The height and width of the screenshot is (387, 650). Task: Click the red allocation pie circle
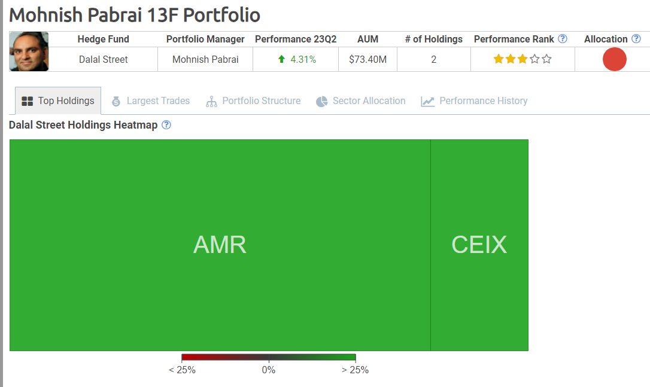coord(614,59)
